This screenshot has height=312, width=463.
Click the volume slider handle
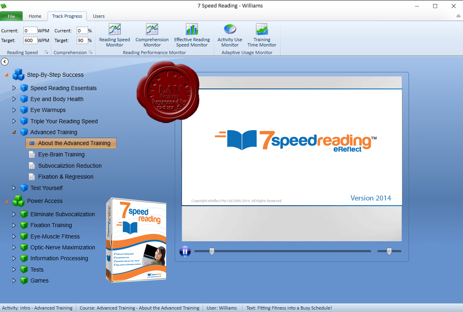pos(389,251)
